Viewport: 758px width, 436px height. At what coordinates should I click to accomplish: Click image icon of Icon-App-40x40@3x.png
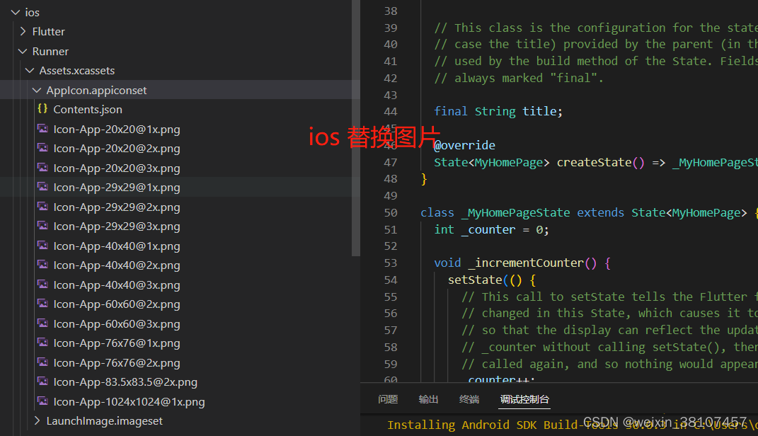43,285
